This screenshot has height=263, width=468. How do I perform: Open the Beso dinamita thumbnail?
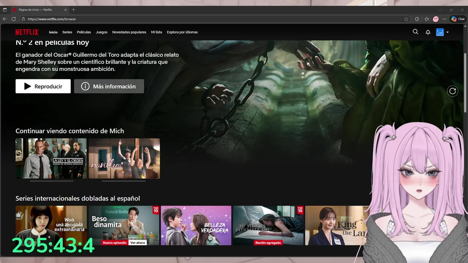point(124,225)
